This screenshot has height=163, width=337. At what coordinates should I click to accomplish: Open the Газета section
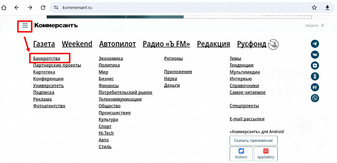44,44
